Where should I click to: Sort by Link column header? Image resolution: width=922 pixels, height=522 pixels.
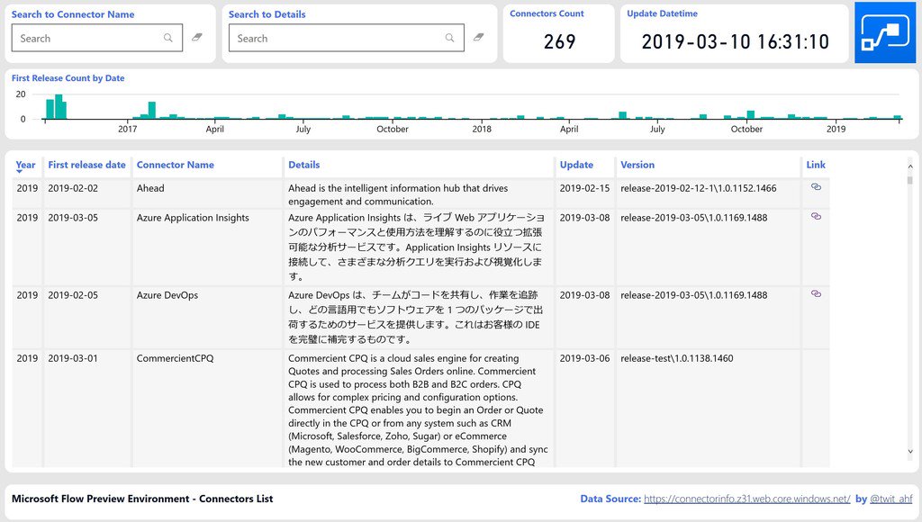(x=816, y=166)
